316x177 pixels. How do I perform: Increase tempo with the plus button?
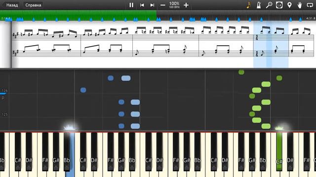click(186, 5)
